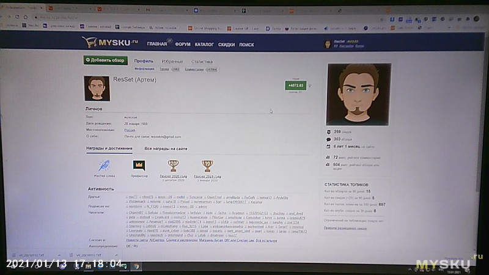Click the 2019 trophy award icon
The width and height of the screenshot is (489, 275).
(x=207, y=166)
